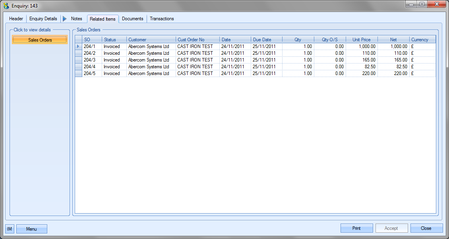Click the Due Date column header
The image size is (449, 239).
pos(267,40)
